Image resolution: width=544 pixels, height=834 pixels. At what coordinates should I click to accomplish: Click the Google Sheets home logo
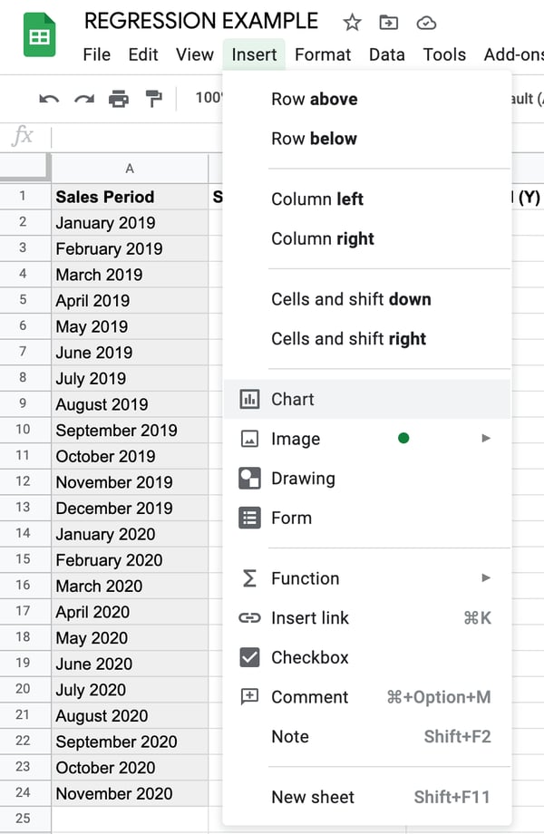point(39,36)
